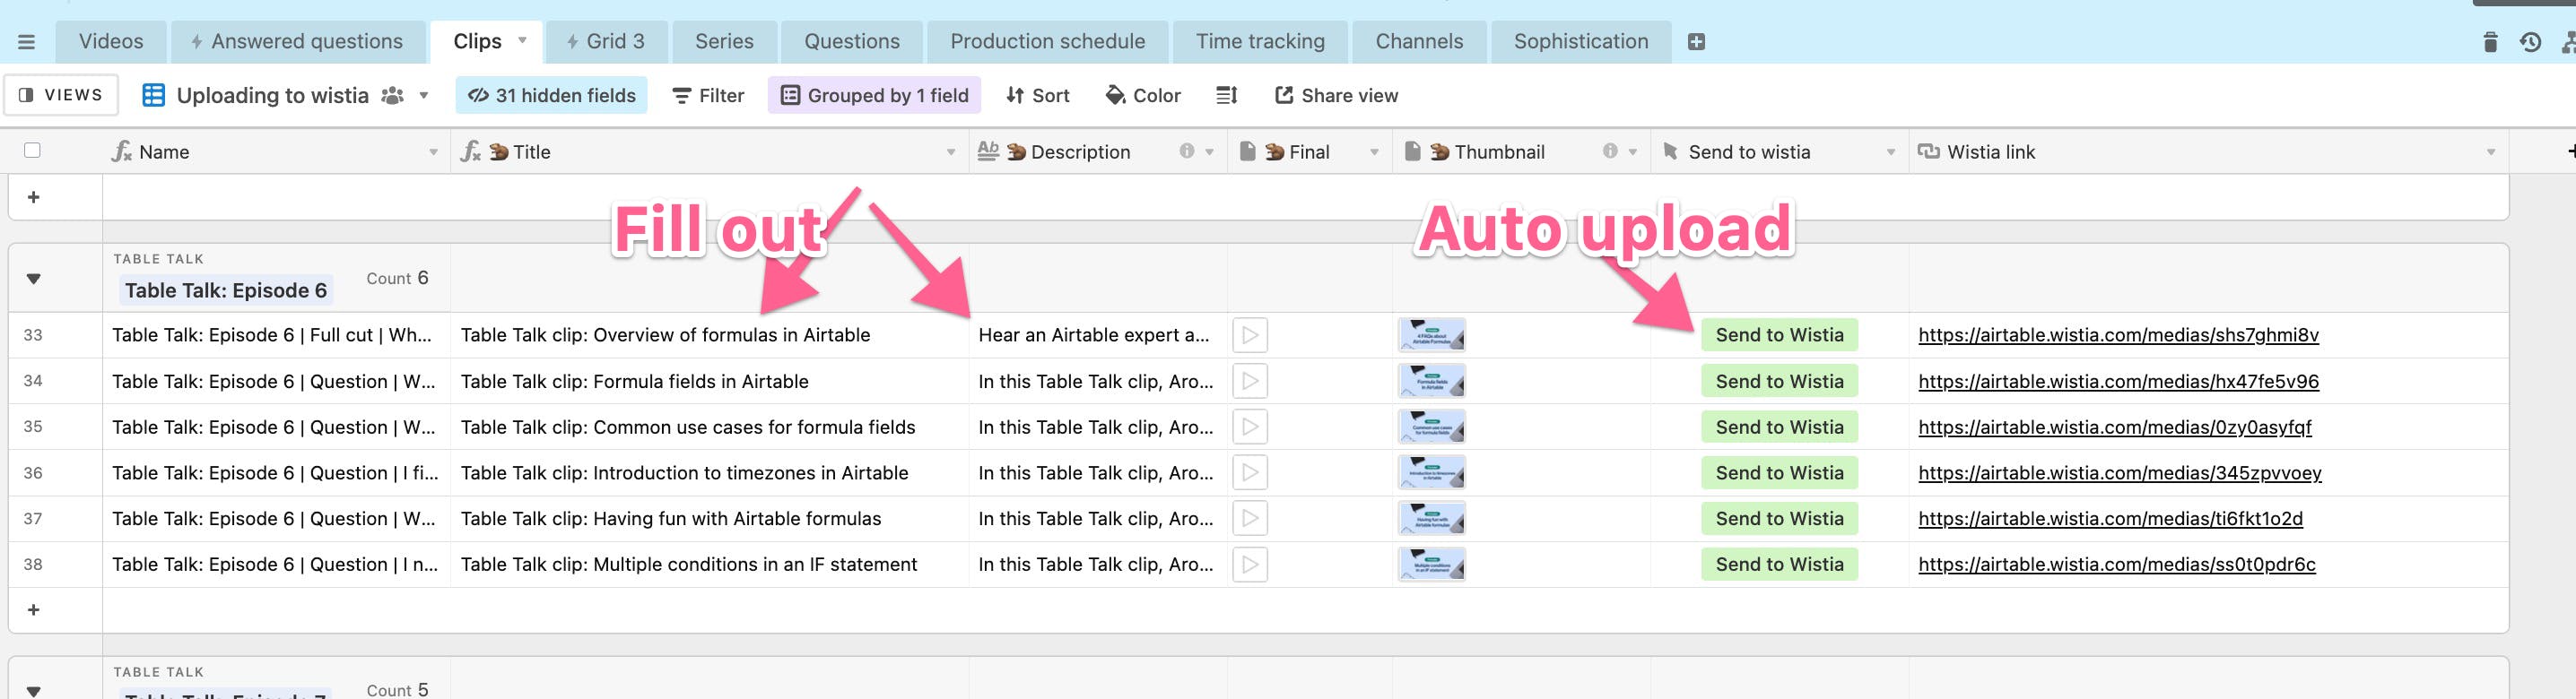Switch to the Channels tab
Screen dimensions: 2576x699
[x=1419, y=42]
